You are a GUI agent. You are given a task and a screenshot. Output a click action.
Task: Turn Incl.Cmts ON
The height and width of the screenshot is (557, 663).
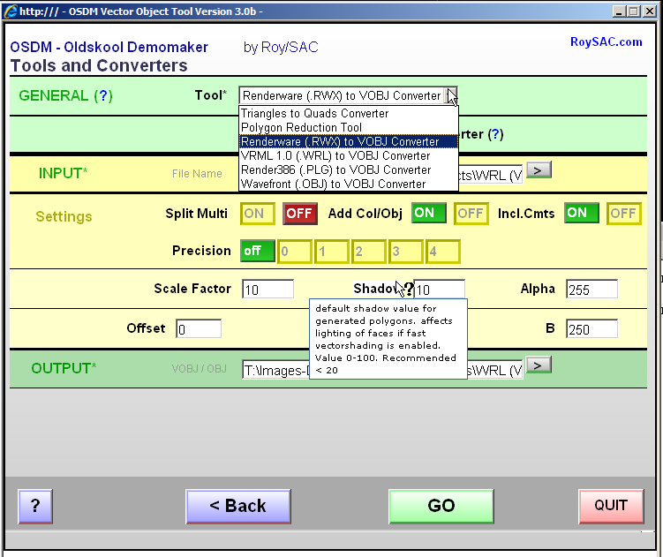pyautogui.click(x=582, y=213)
